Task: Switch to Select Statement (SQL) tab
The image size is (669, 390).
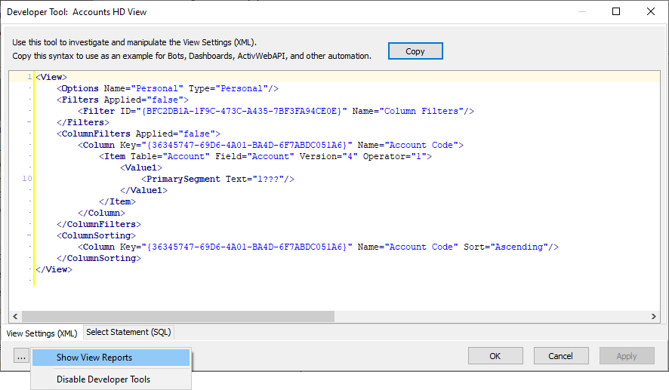Action: point(128,332)
